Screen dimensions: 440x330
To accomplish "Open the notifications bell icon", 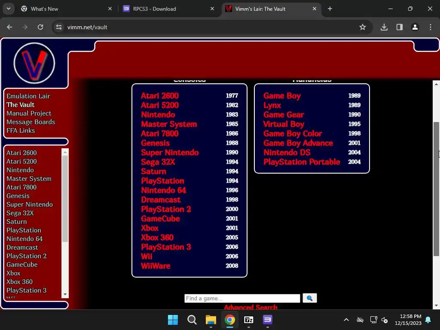I will [x=428, y=320].
